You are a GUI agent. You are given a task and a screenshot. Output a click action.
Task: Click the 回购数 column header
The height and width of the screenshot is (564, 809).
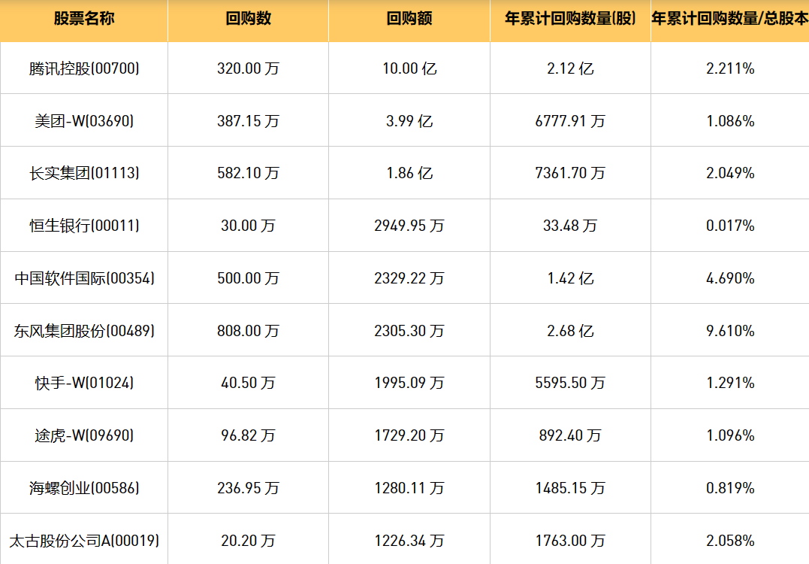pyautogui.click(x=248, y=20)
